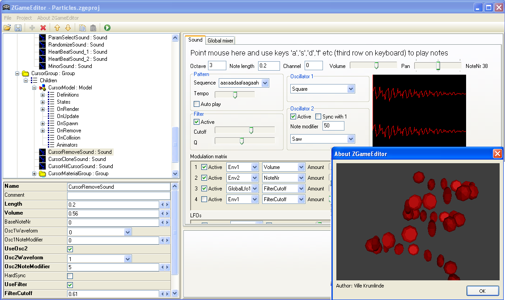Open Oscillator 1 Square waveform dropdown
This screenshot has width=505, height=300.
[351, 89]
